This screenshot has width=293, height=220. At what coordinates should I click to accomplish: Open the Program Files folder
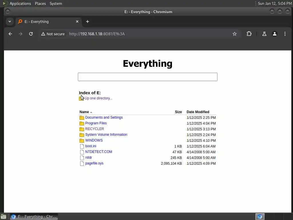pos(96,123)
